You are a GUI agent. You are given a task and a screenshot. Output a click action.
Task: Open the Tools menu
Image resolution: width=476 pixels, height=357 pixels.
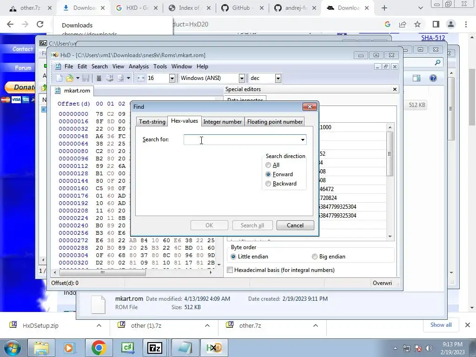pyautogui.click(x=160, y=66)
